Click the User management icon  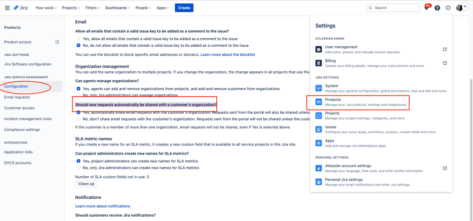319,49
